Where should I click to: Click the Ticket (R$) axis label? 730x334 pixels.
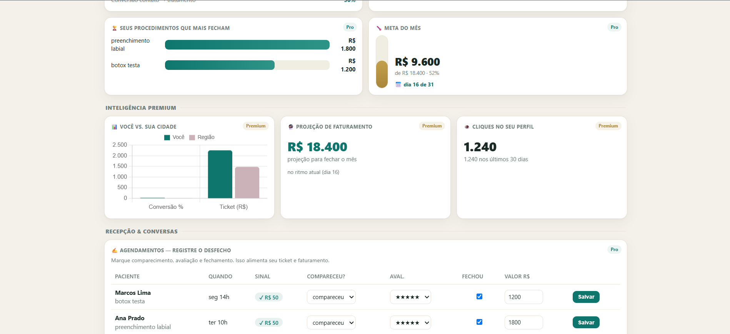tap(233, 207)
